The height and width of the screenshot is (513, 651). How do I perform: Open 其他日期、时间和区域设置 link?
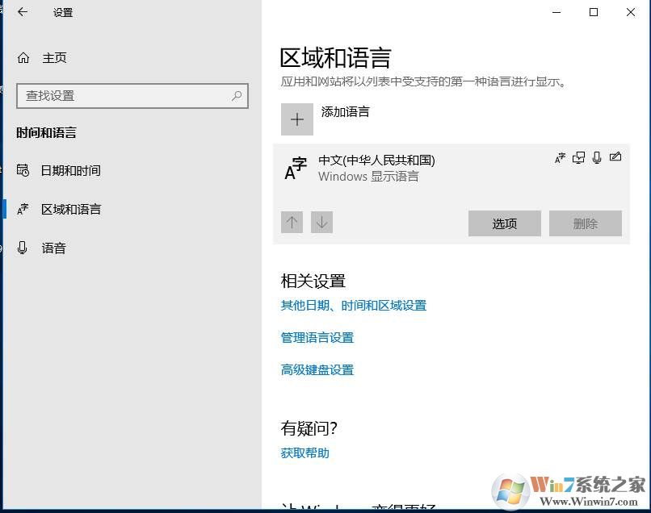tap(353, 306)
